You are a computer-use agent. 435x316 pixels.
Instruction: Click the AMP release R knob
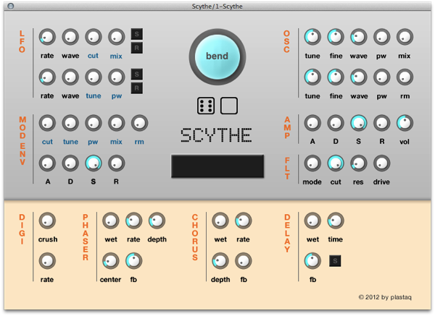tap(382, 123)
